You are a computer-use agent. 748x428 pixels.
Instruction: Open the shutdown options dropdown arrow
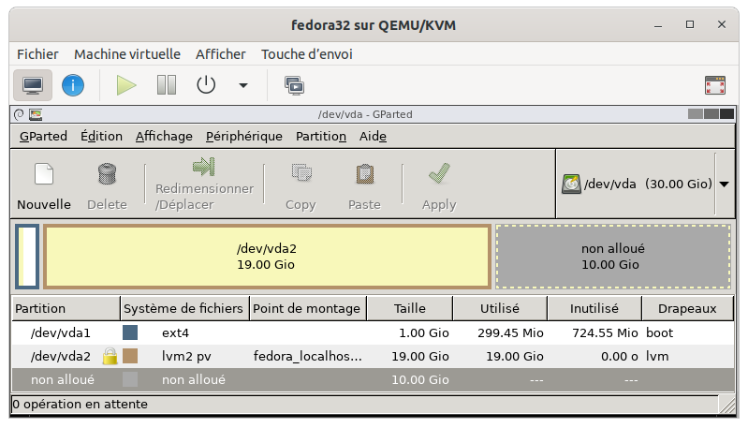tap(243, 86)
